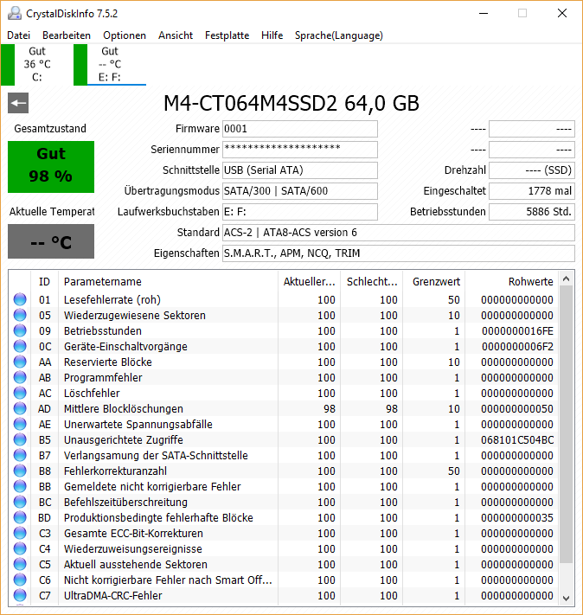Click the masked Seriennummer field
Screen dimensions: 583x615
click(300, 150)
